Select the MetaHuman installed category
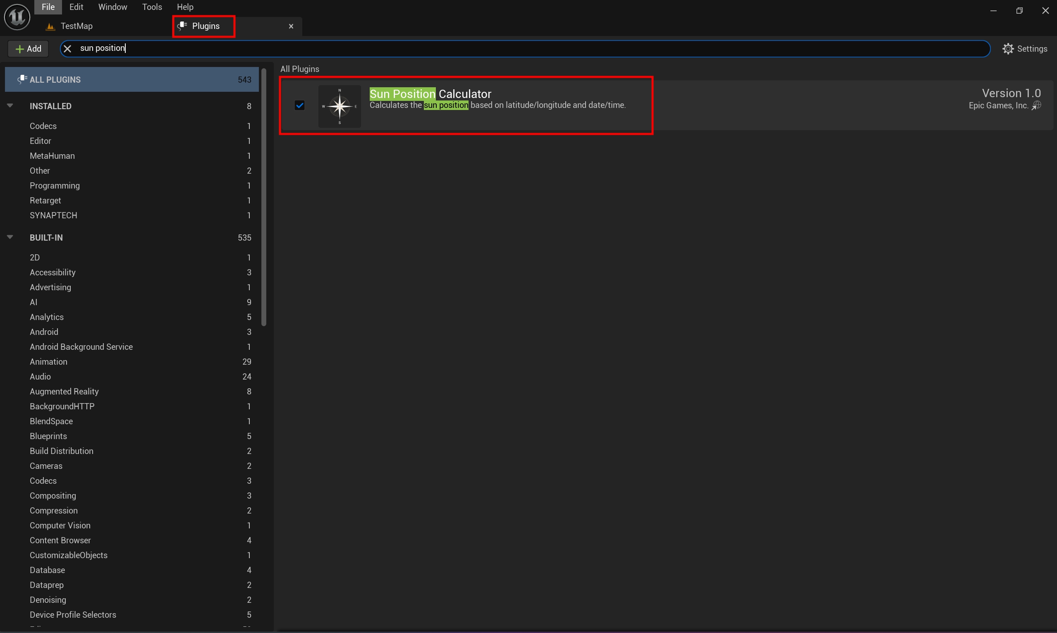This screenshot has width=1057, height=633. click(x=52, y=156)
